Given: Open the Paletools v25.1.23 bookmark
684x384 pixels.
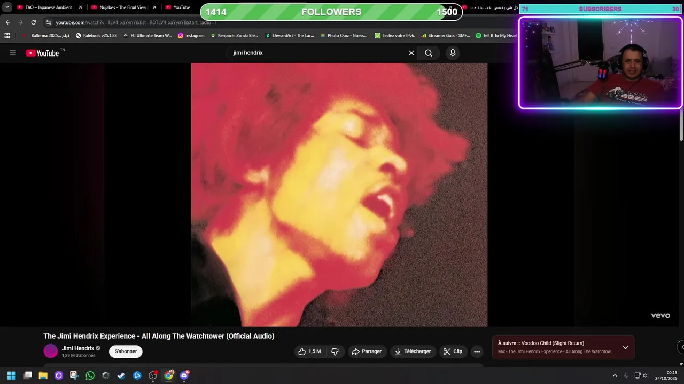Looking at the screenshot, I should point(96,36).
